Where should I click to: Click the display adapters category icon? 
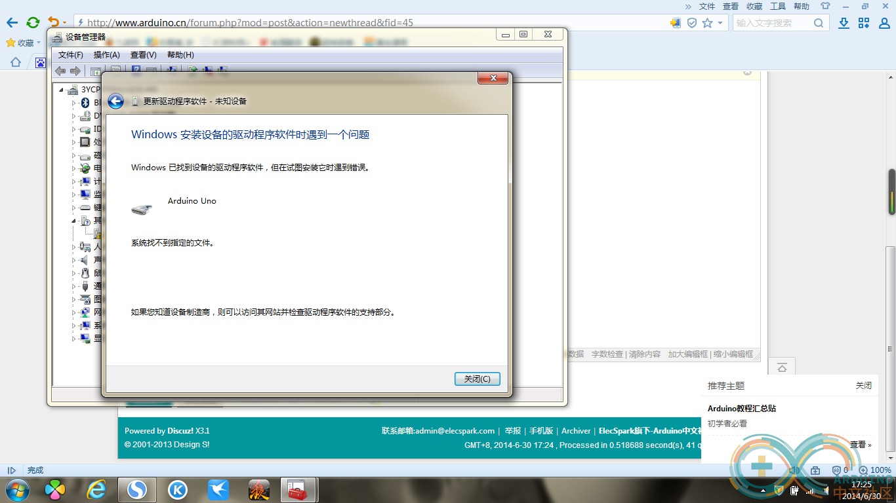85,339
